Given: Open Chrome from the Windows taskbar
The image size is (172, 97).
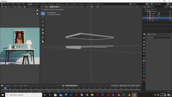Looking at the screenshot, I should coord(82,95).
